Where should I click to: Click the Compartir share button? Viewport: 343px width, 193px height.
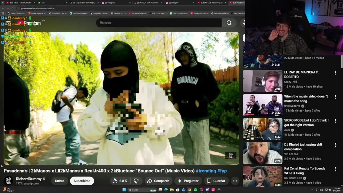click(x=158, y=181)
